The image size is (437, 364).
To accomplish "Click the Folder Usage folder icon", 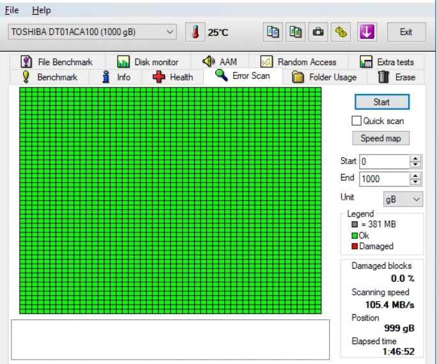I will (298, 77).
